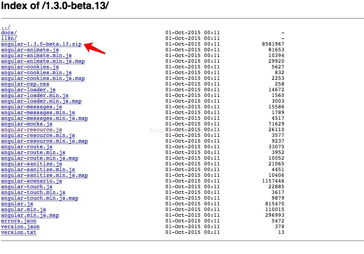Viewport: 364px width, 254px height.
Task: Select the file size 110015
Action: point(275,209)
